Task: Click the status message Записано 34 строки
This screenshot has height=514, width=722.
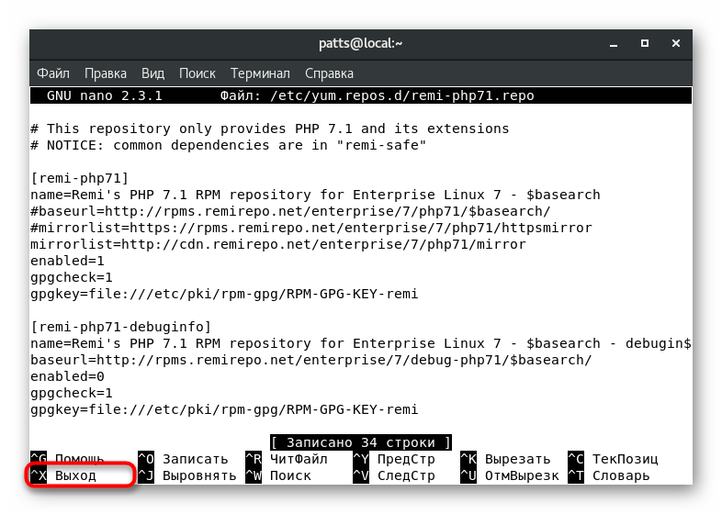Action: [361, 442]
